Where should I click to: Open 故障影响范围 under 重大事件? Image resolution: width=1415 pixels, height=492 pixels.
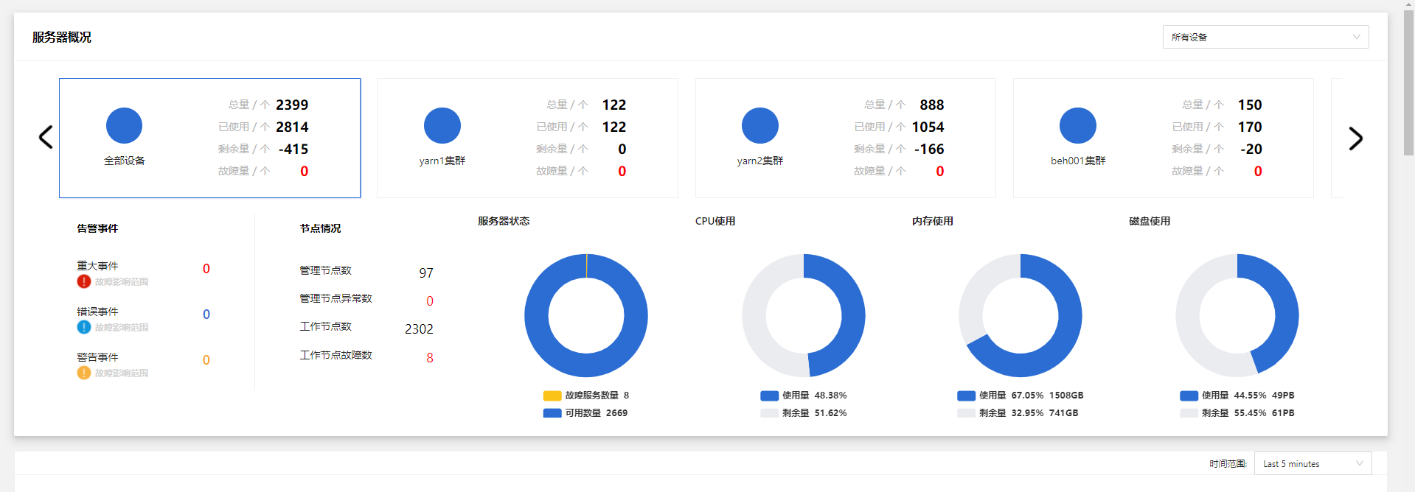(x=122, y=282)
